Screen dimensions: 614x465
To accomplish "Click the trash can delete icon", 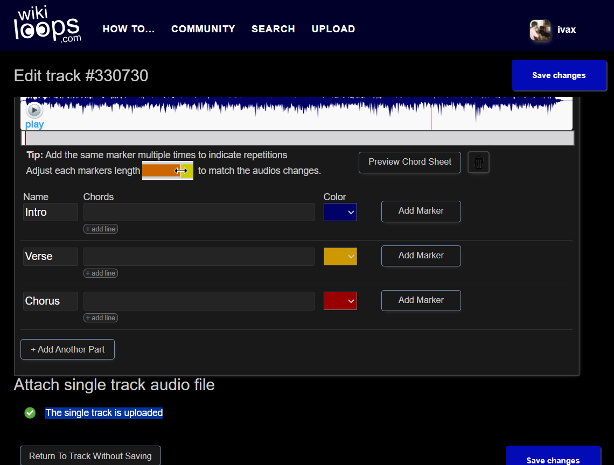I will [x=478, y=162].
